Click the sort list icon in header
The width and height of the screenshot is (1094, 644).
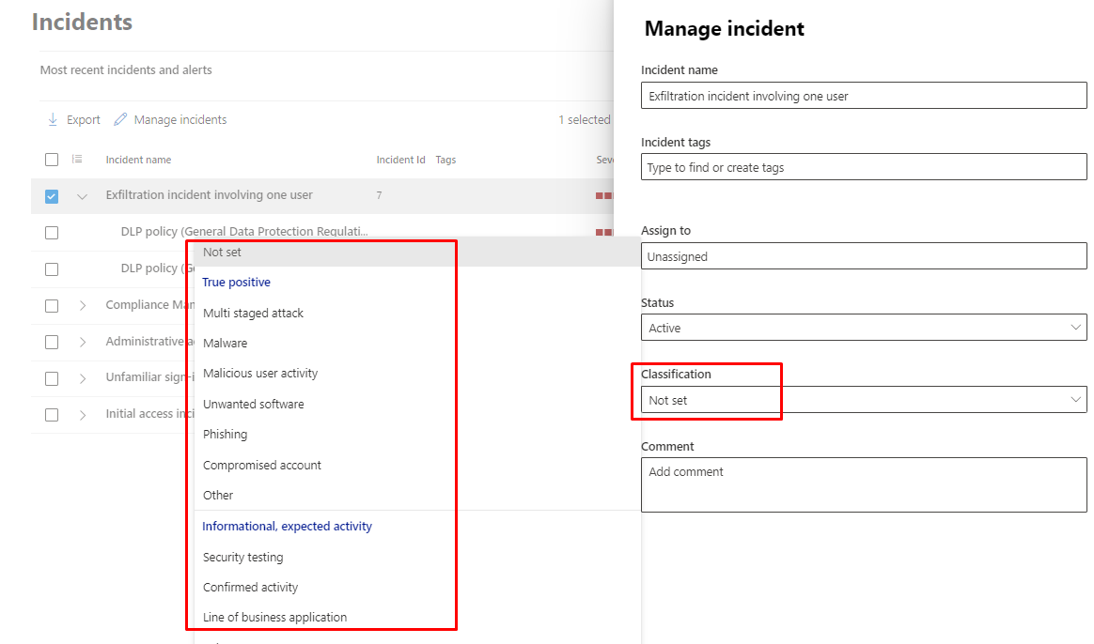(x=77, y=160)
